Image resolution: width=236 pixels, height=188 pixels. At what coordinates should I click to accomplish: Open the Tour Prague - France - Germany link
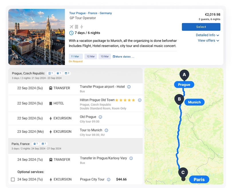(91, 13)
